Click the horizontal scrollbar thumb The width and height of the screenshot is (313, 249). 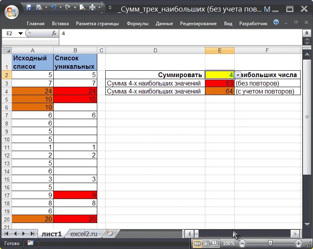coord(197,233)
